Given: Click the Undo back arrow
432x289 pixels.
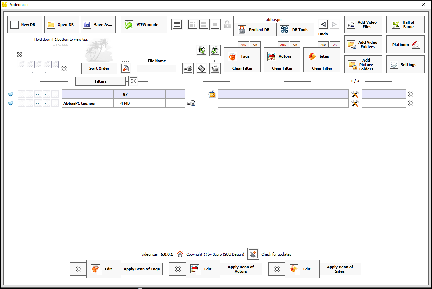Looking at the screenshot, I should tap(323, 24).
